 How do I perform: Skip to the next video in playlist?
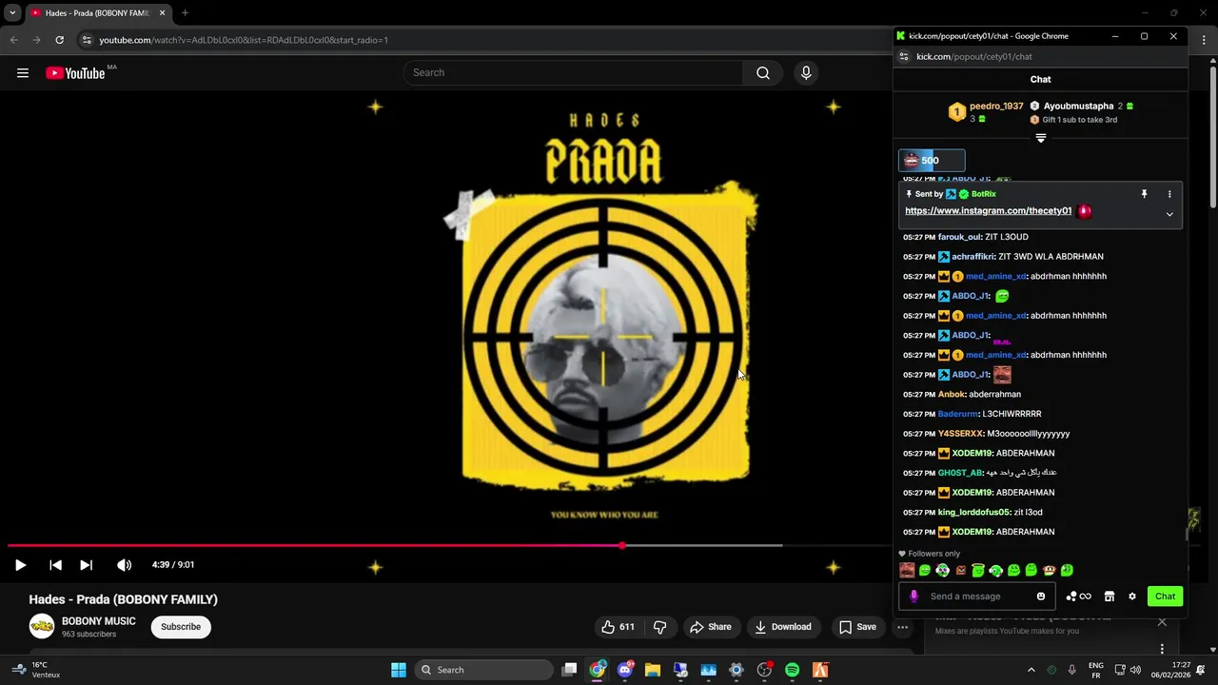click(x=86, y=564)
